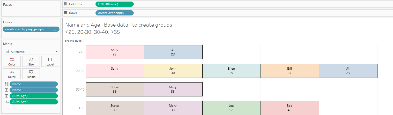The width and height of the screenshot is (393, 115).
Task: Click label icon beside second Name pill
Action: tap(7, 90)
